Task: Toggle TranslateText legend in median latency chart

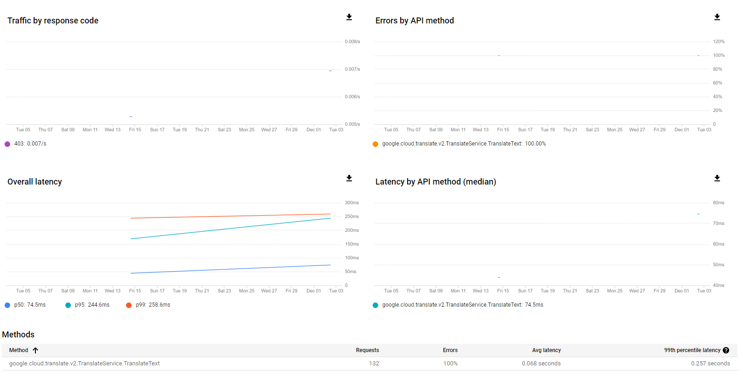Action: click(375, 305)
